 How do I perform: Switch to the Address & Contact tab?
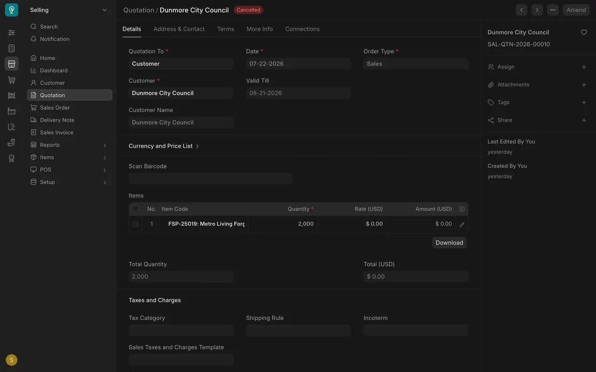[x=179, y=29]
